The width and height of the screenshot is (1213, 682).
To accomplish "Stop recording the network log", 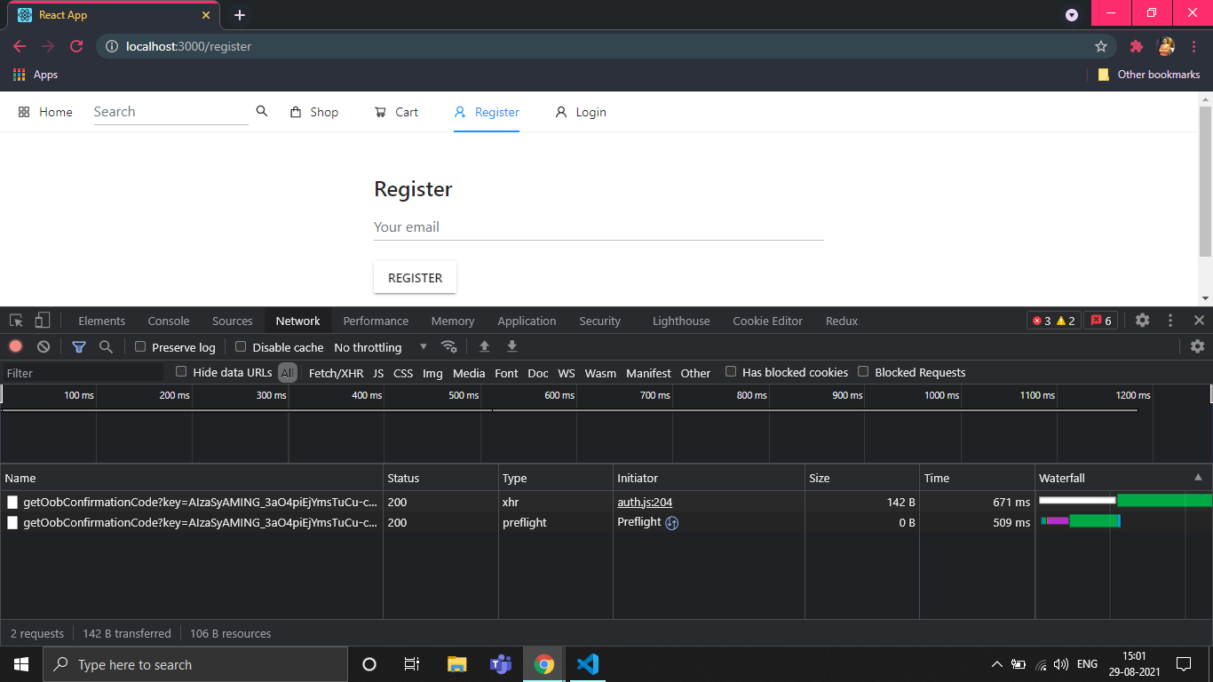I will pyautogui.click(x=15, y=346).
